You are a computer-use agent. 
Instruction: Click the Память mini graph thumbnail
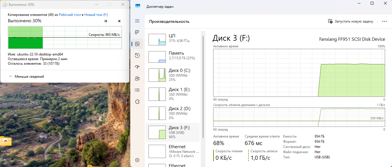tap(157, 57)
